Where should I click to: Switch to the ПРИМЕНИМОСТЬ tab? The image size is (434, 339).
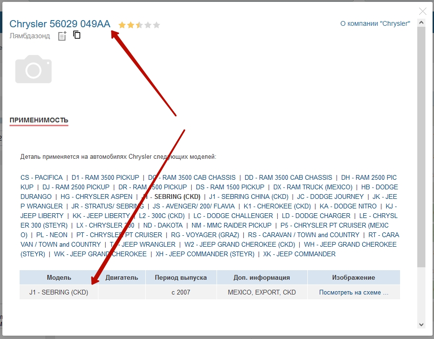[x=39, y=120]
